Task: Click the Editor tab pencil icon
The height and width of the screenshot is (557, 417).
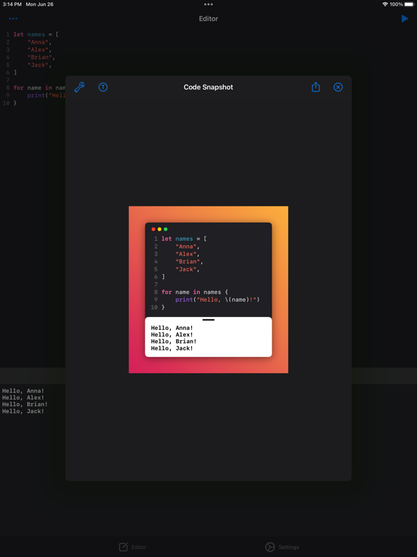Action: click(123, 547)
